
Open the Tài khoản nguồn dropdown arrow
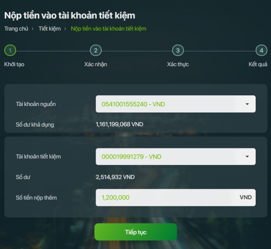click(247, 104)
